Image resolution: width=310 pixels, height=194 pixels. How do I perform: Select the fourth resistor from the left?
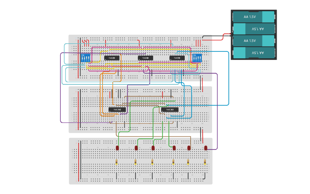point(174,162)
